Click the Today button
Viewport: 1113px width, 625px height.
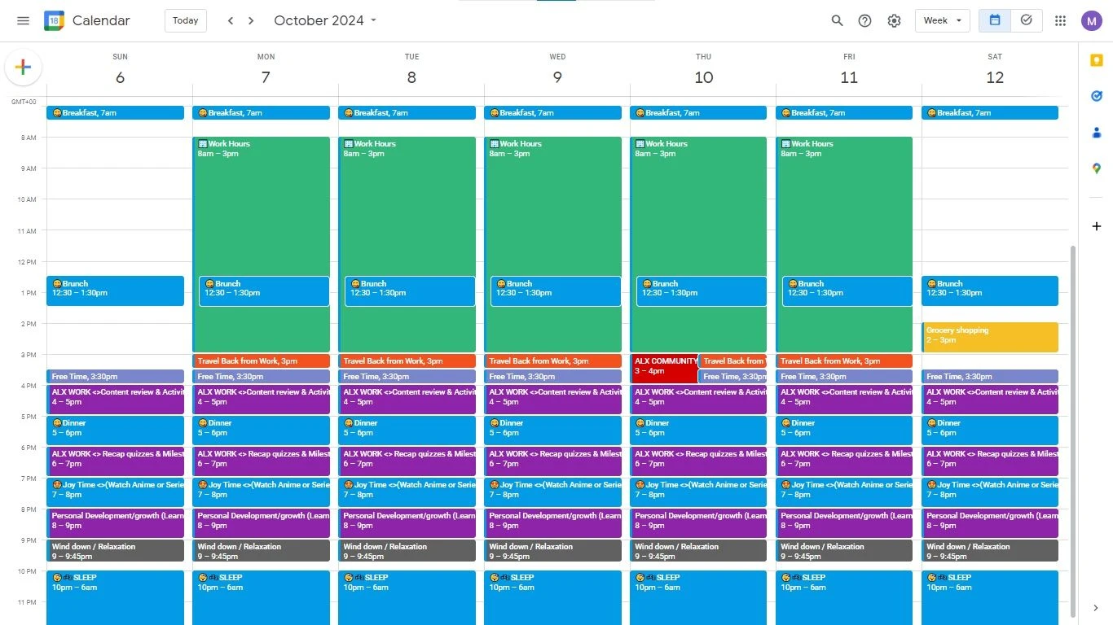click(x=185, y=20)
